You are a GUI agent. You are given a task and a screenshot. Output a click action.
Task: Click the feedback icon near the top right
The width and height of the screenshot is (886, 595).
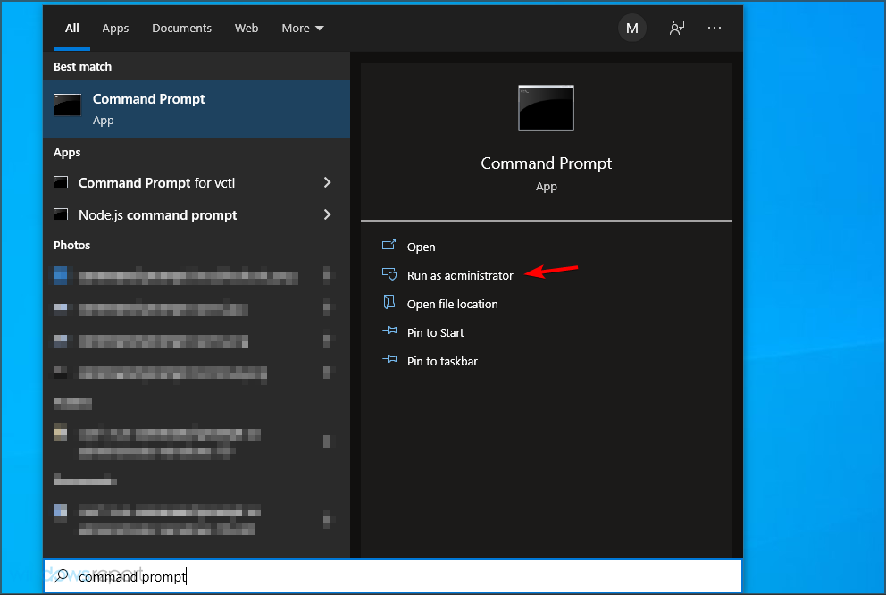(677, 28)
